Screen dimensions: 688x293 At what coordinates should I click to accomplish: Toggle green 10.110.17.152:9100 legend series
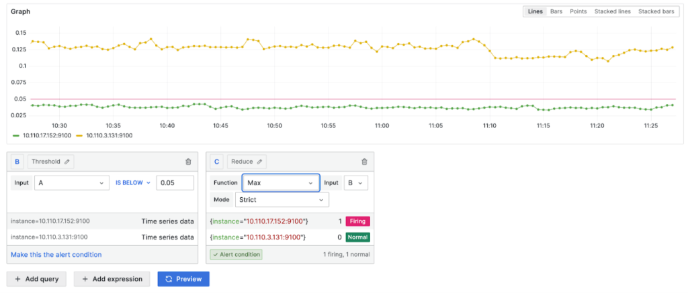coord(42,135)
